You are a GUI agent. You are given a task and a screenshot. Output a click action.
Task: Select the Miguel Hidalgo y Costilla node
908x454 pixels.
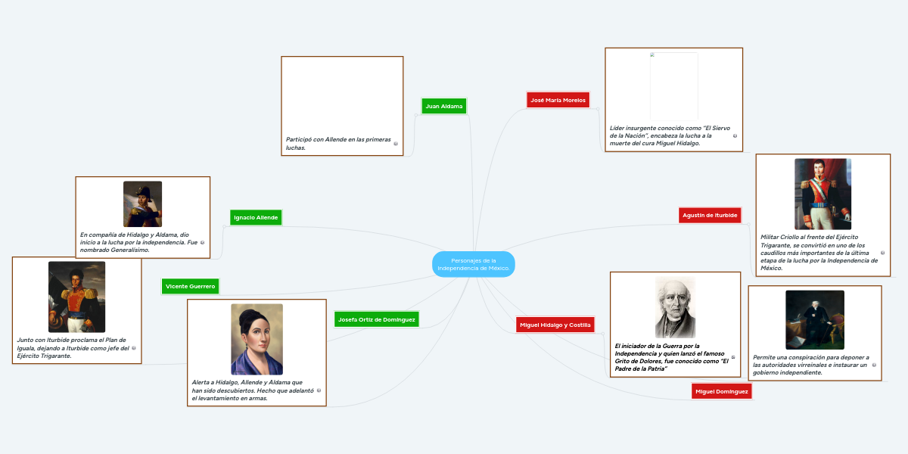(555, 325)
